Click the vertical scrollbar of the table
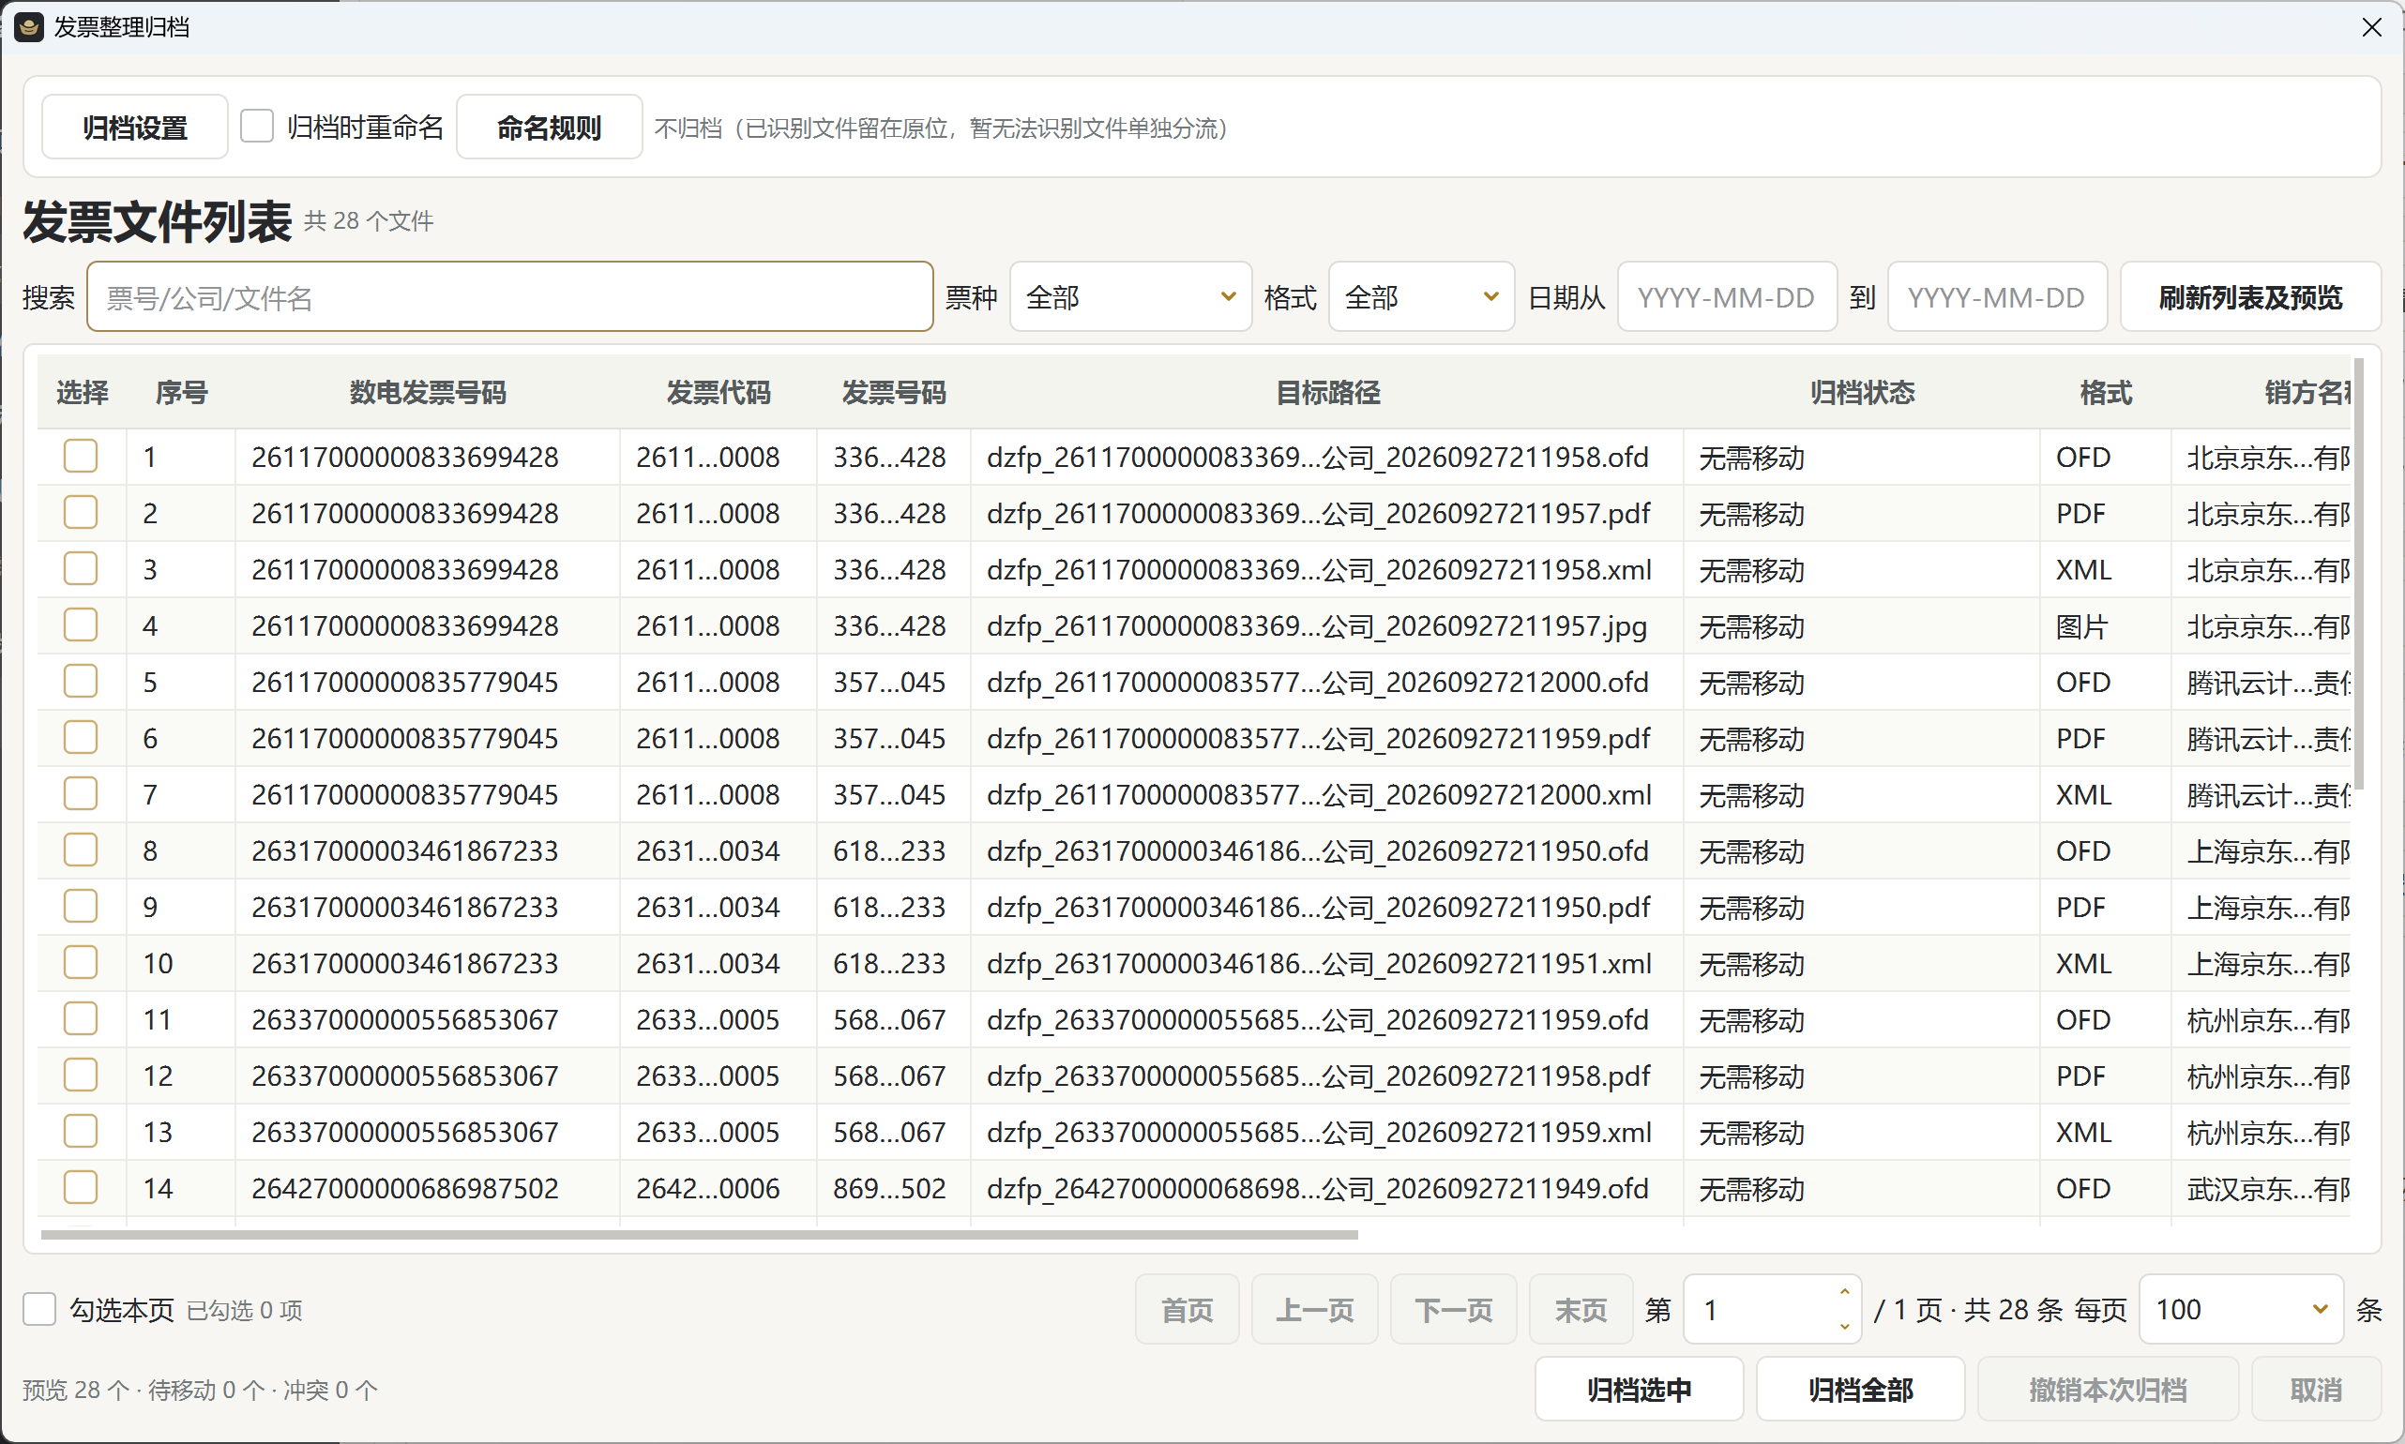This screenshot has height=1444, width=2405. (2358, 574)
